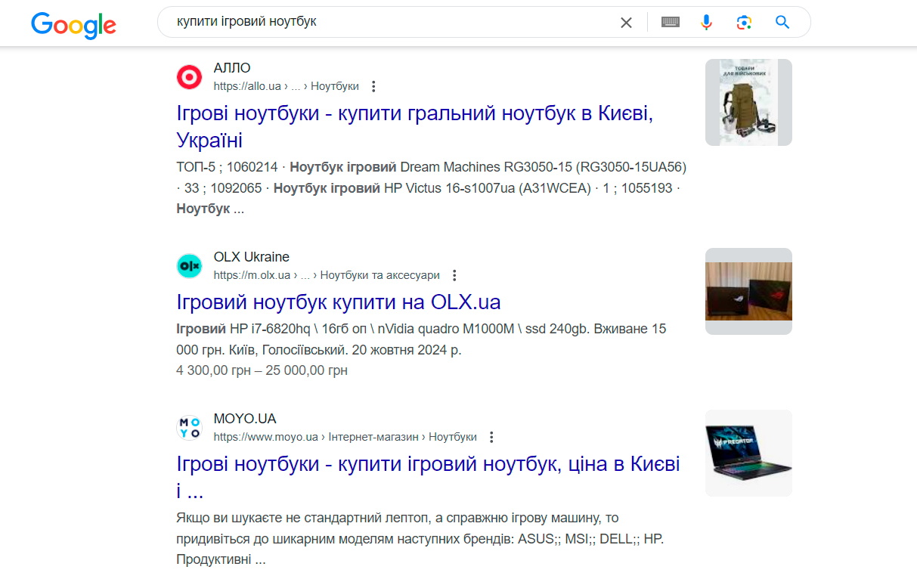Open 'Ігровий ноутбук купити на OLX.ua' link
917x579 pixels.
(x=339, y=302)
